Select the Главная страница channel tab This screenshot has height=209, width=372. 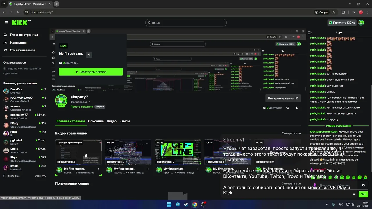(x=71, y=121)
